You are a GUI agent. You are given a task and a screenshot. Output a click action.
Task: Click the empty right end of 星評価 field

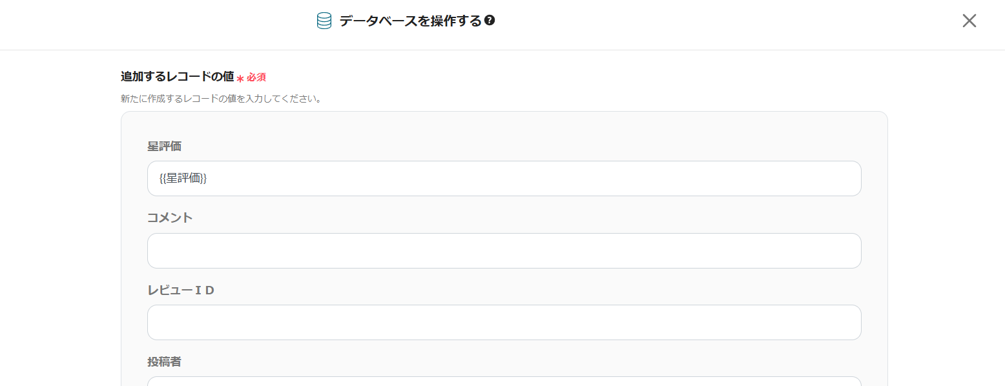[807, 178]
